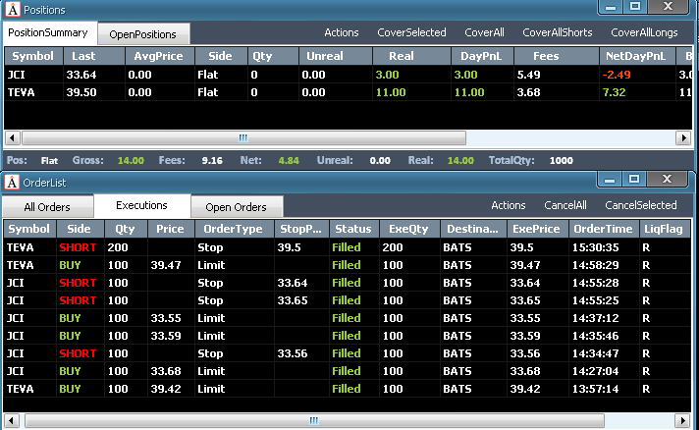Click right arrow of OrderList horizontal scrollbar
The height and width of the screenshot is (430, 699).
click(x=682, y=420)
